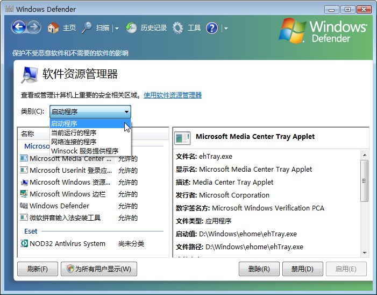Viewport: 377px width, 295px height.
Task: Click 尚未分类 status of NOD32
Action: pyautogui.click(x=131, y=244)
